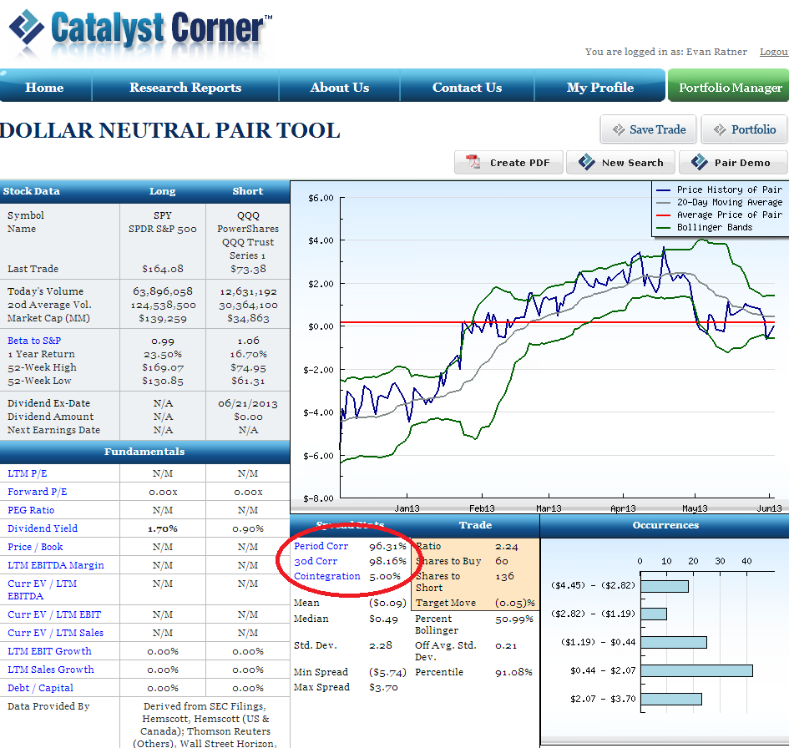Click the QQQ last trade $73.38
Image resolution: width=789 pixels, height=748 pixels.
(248, 269)
